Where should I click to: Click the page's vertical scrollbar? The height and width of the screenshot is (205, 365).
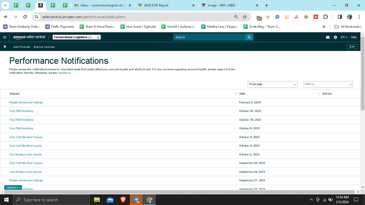pos(363,73)
